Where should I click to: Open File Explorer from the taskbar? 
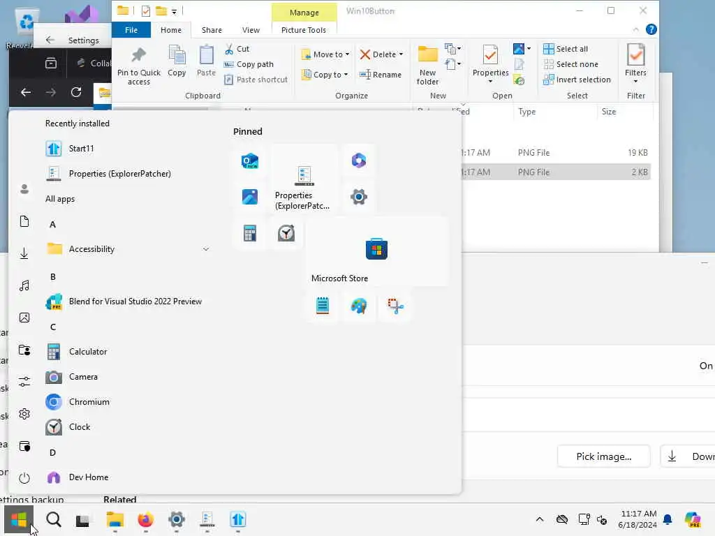pos(115,519)
